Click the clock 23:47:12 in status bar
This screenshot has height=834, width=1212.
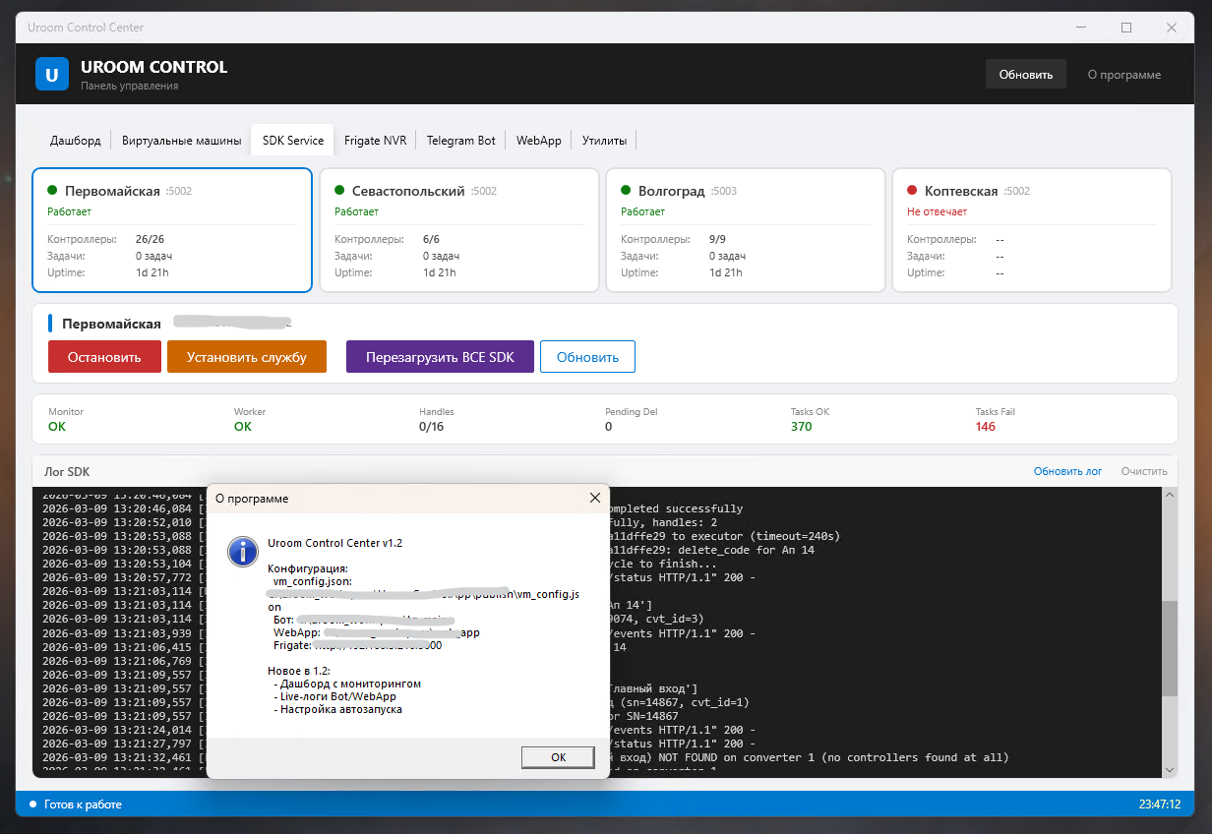[1160, 804]
